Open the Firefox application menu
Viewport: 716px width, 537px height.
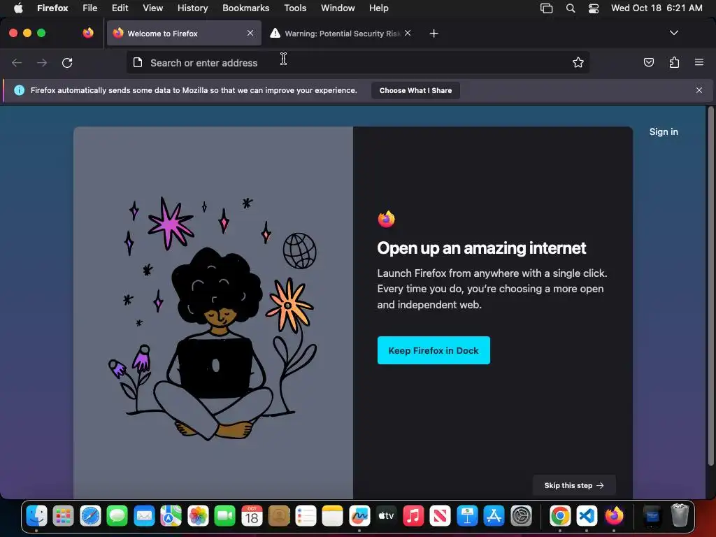tap(52, 8)
